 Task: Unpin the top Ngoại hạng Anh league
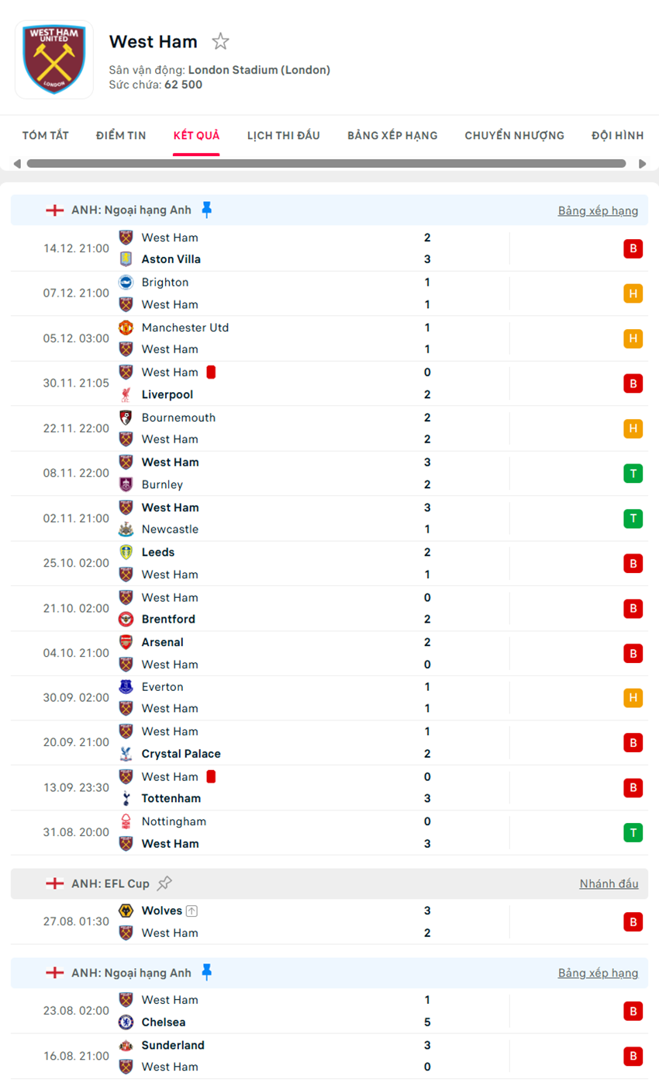click(x=206, y=210)
